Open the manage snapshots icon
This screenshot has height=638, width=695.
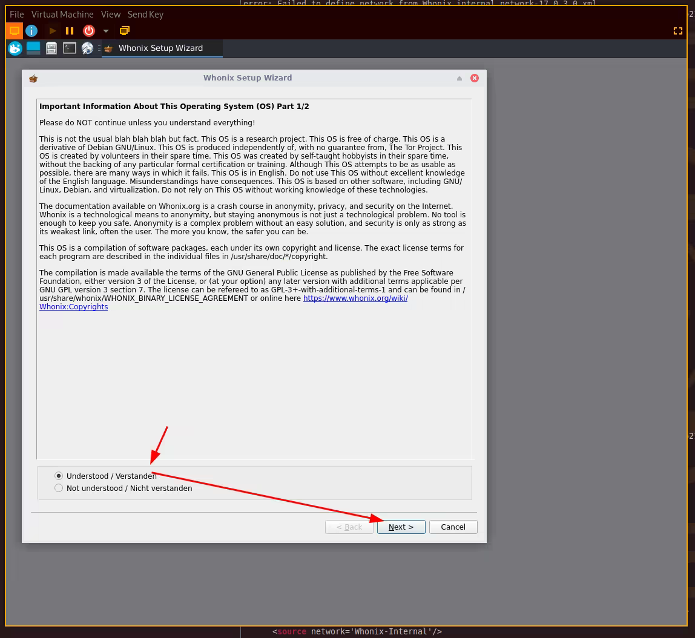coord(125,31)
